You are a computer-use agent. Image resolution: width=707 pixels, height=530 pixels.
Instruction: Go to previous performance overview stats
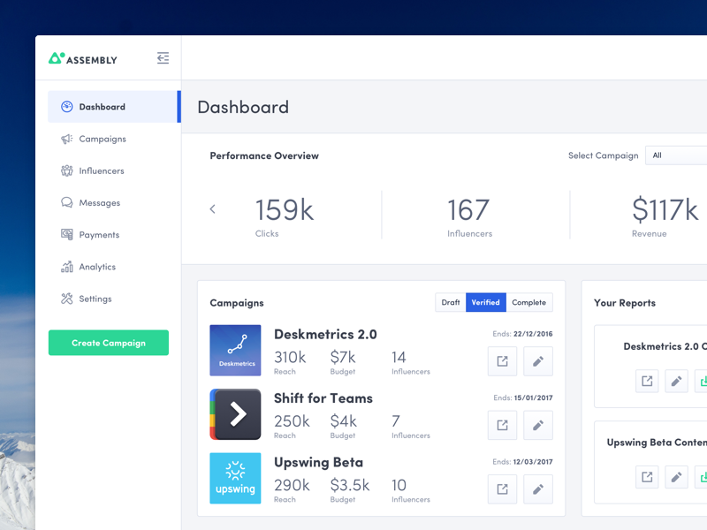[x=212, y=209]
